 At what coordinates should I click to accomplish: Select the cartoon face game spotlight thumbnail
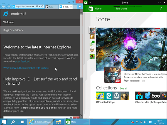point(92,49)
